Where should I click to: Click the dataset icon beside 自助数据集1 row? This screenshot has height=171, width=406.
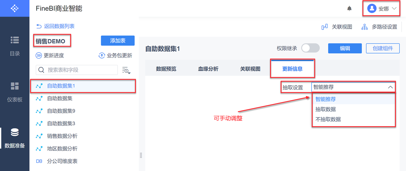(39, 86)
